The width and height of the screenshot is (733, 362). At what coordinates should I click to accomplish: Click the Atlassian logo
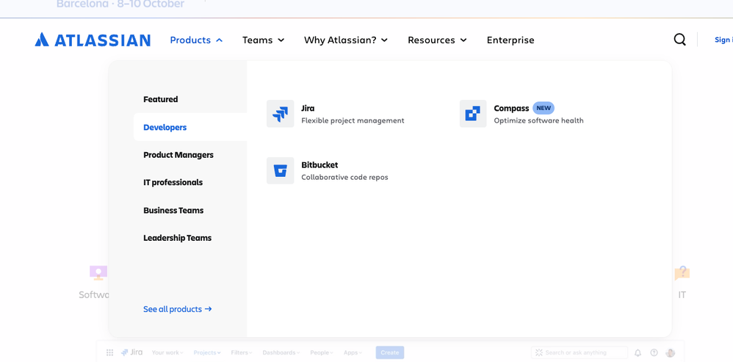pos(93,40)
